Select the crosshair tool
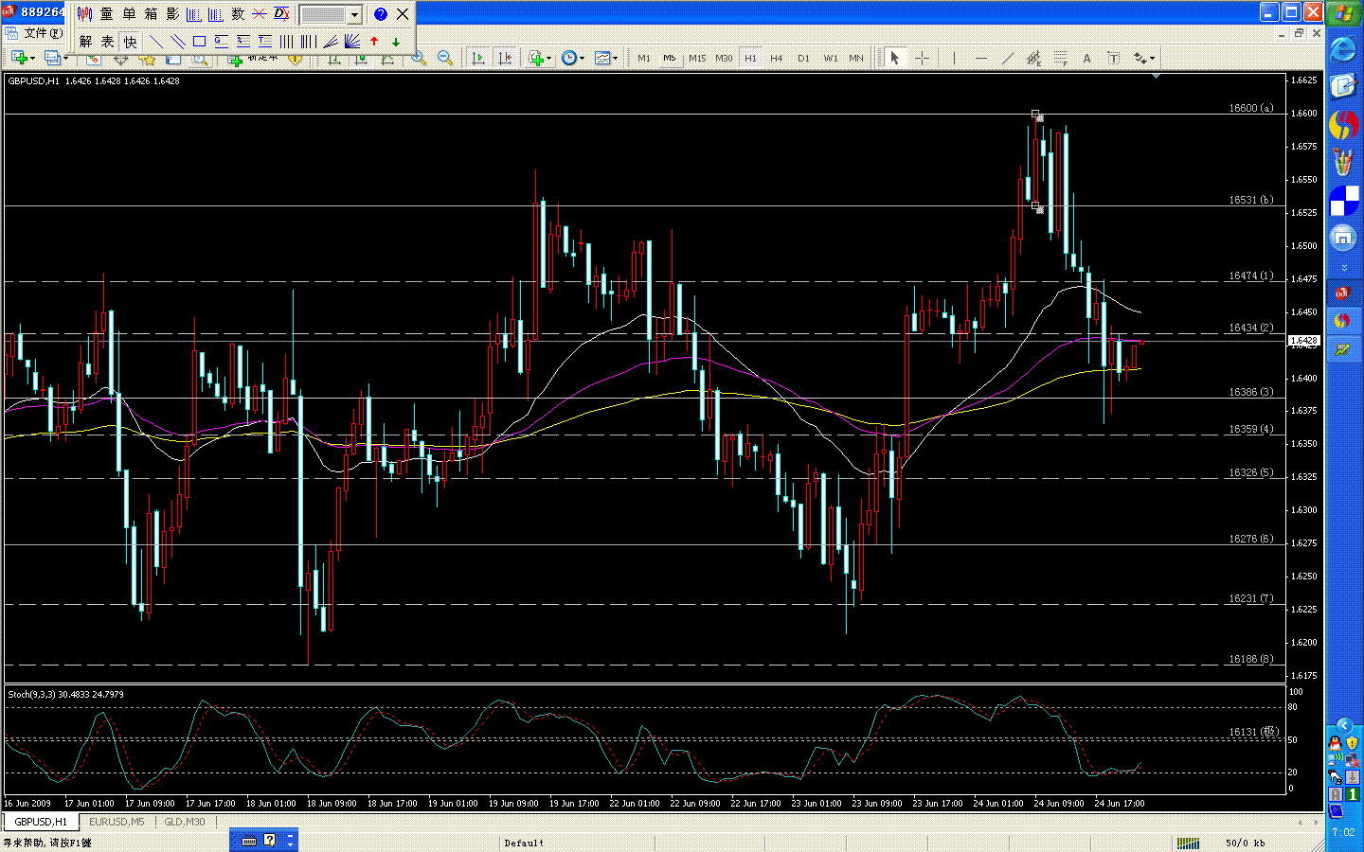The image size is (1364, 852). point(921,58)
